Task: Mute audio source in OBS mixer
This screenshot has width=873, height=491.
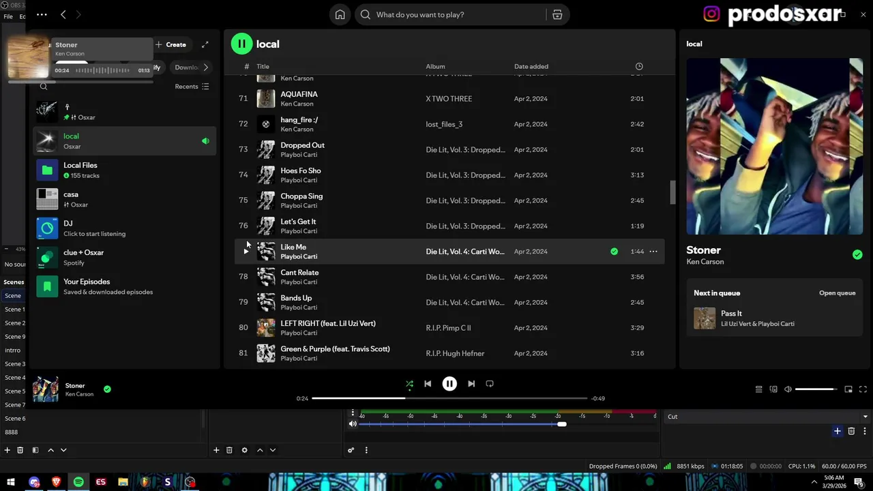Action: pos(353,424)
